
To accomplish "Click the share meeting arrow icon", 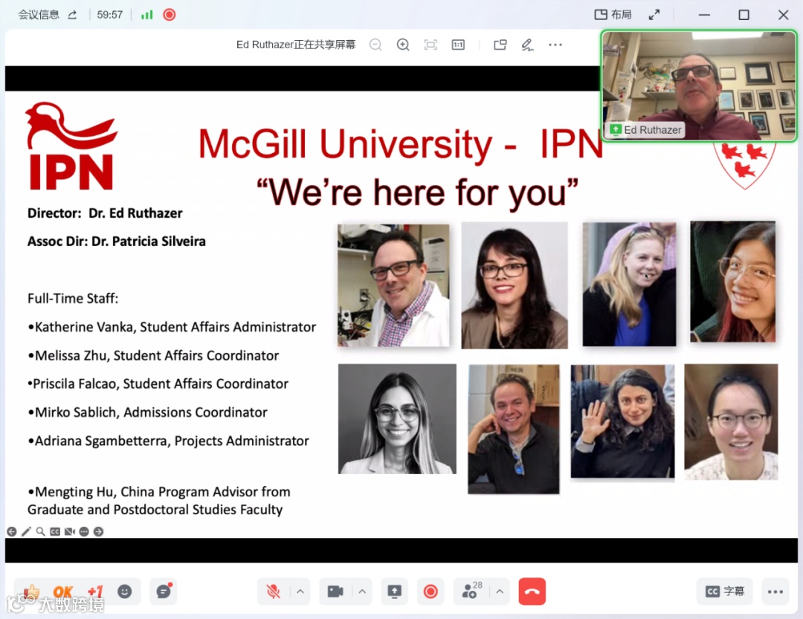I will (x=72, y=15).
